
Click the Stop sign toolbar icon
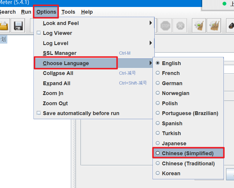coord(165,26)
